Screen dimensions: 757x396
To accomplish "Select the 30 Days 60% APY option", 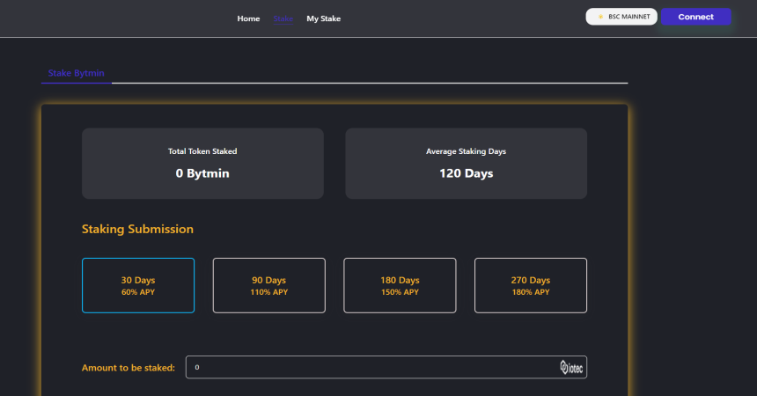I will coord(138,285).
